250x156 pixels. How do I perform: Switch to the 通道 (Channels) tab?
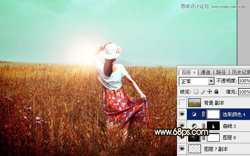click(x=205, y=72)
